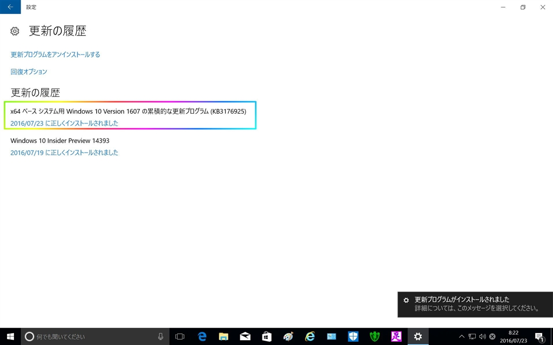Click the active Settings gear in taskbar
Image resolution: width=553 pixels, height=345 pixels.
(418, 336)
